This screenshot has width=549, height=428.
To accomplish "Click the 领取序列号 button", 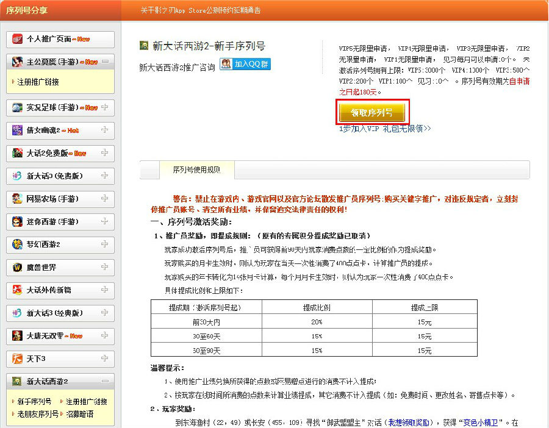I will click(371, 112).
